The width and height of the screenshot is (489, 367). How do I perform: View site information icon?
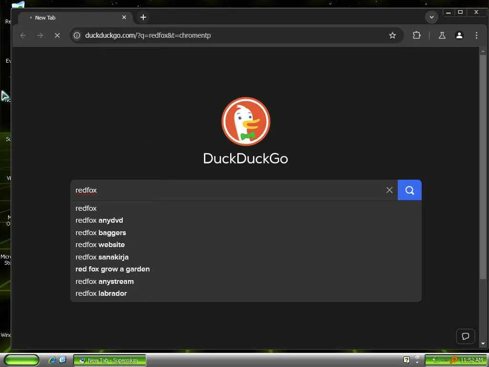77,35
